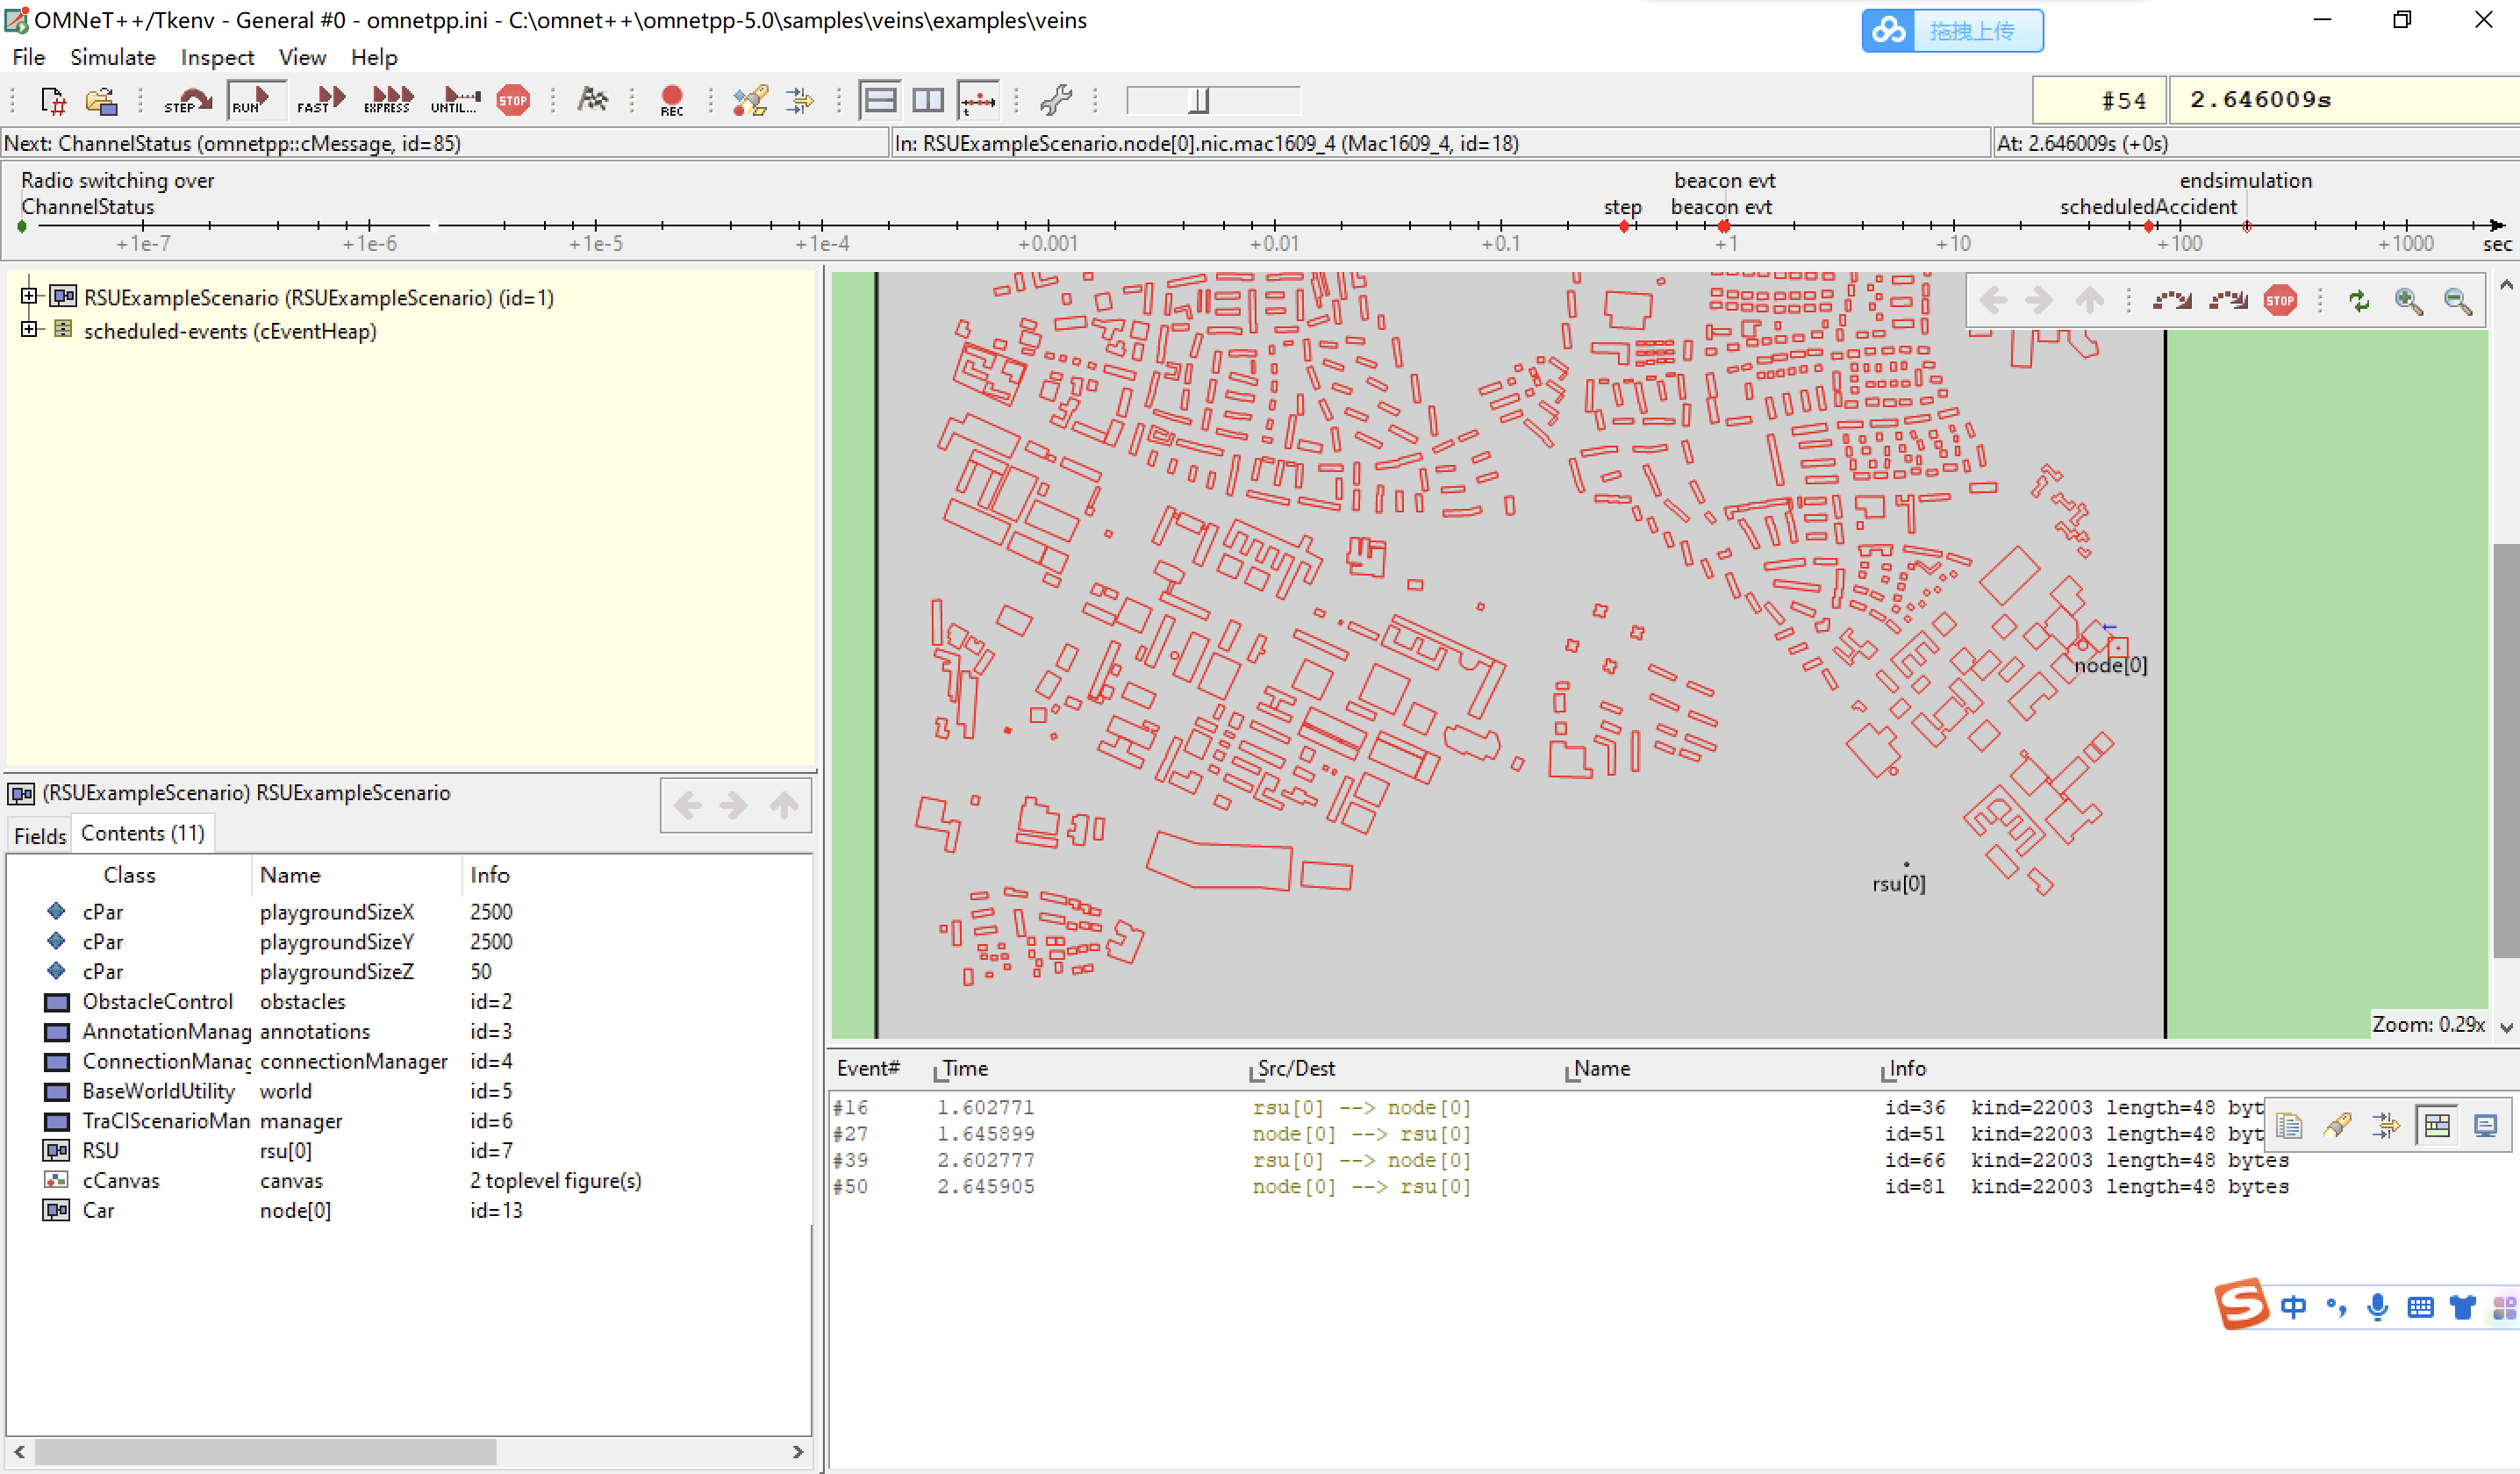The width and height of the screenshot is (2520, 1474).
Task: Click the STEP simulation button
Action: (x=187, y=100)
